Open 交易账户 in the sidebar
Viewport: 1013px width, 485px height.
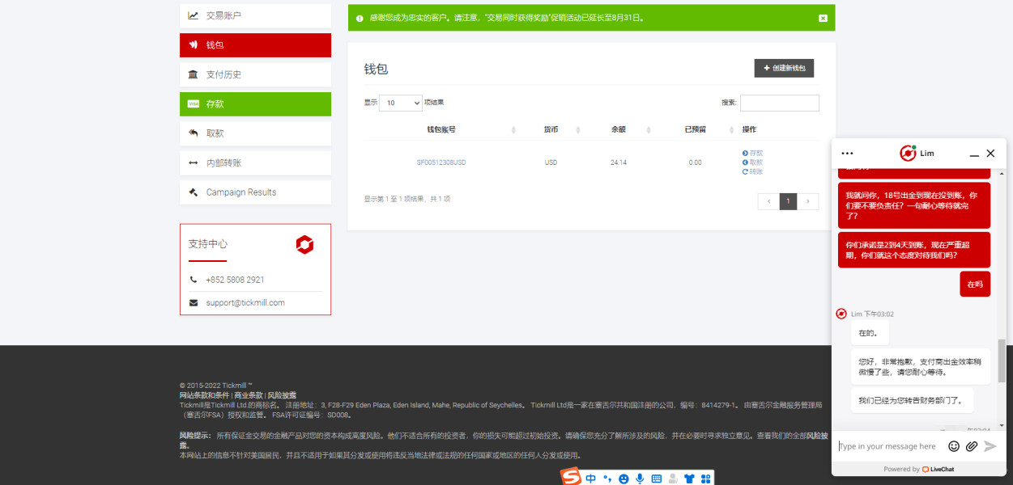[x=255, y=15]
